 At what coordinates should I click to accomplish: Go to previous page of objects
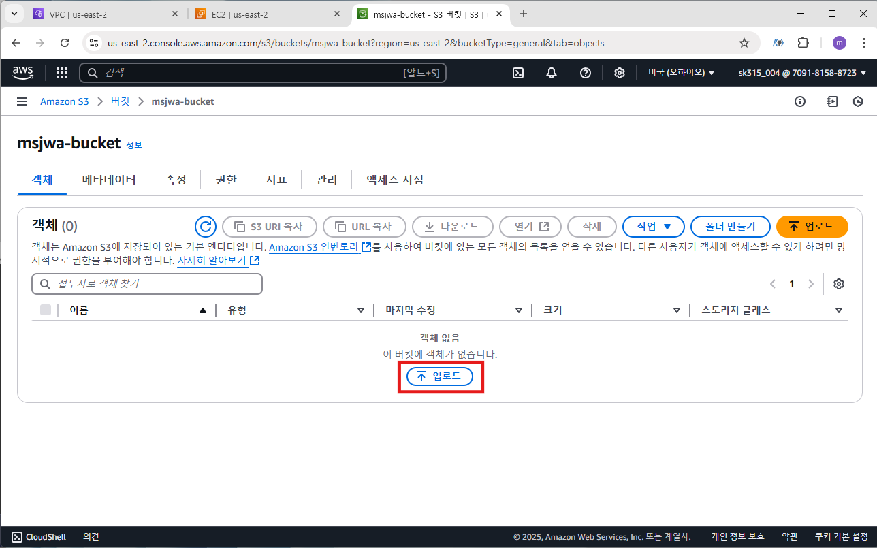[773, 284]
